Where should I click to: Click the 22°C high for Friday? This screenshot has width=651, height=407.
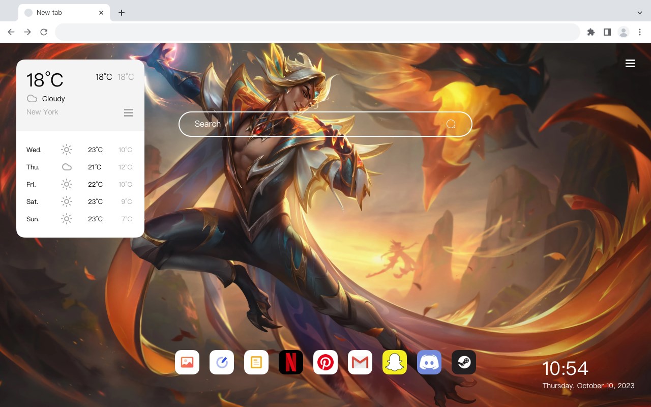point(95,185)
